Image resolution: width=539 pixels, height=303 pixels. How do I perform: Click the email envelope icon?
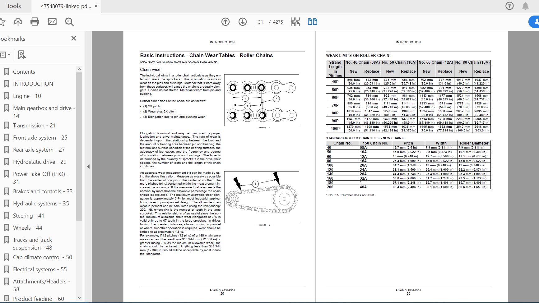(52, 22)
